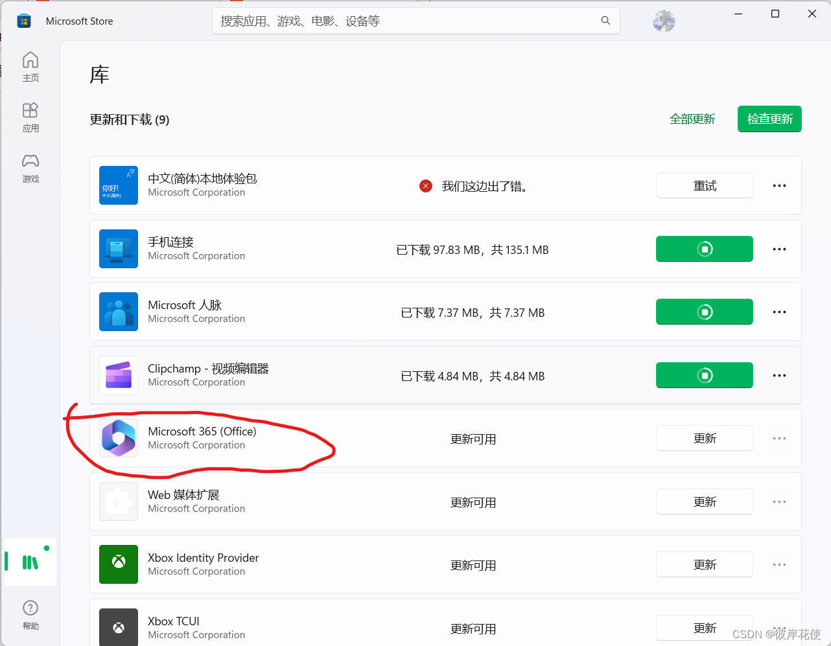Click 已下载 97.83 MB download status
The height and width of the screenshot is (646, 831).
point(473,250)
